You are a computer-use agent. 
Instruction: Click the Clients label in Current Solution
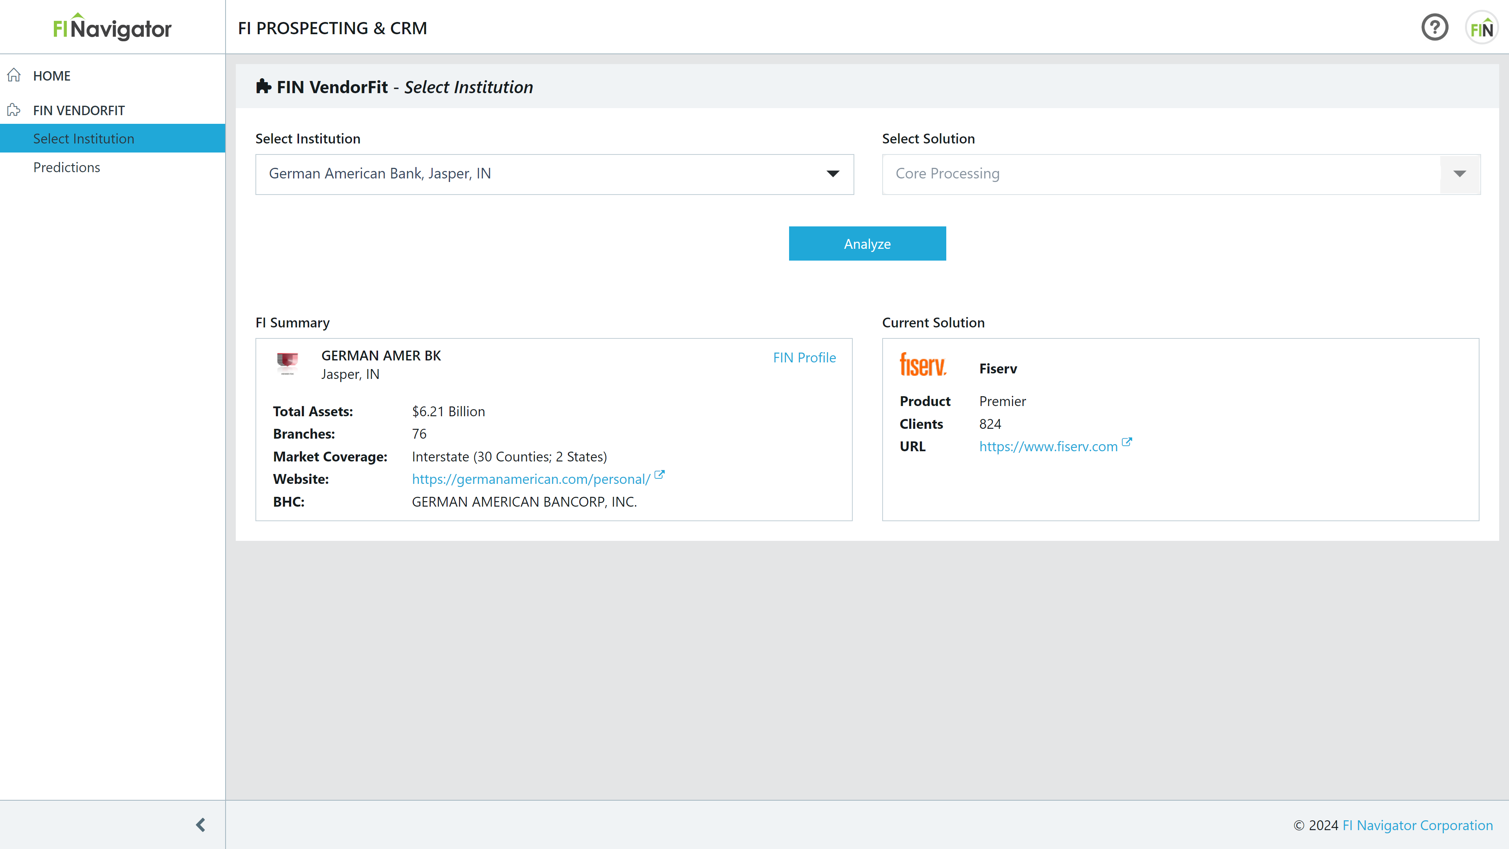coord(921,424)
